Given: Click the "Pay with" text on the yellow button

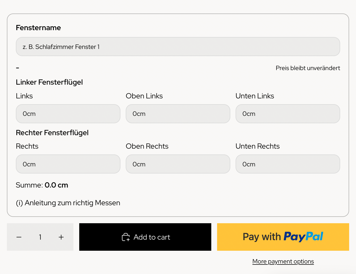Looking at the screenshot, I should (x=261, y=237).
